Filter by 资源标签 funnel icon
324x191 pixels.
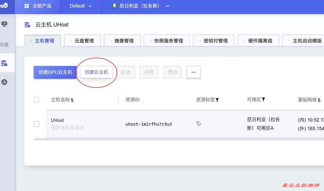click(x=217, y=100)
